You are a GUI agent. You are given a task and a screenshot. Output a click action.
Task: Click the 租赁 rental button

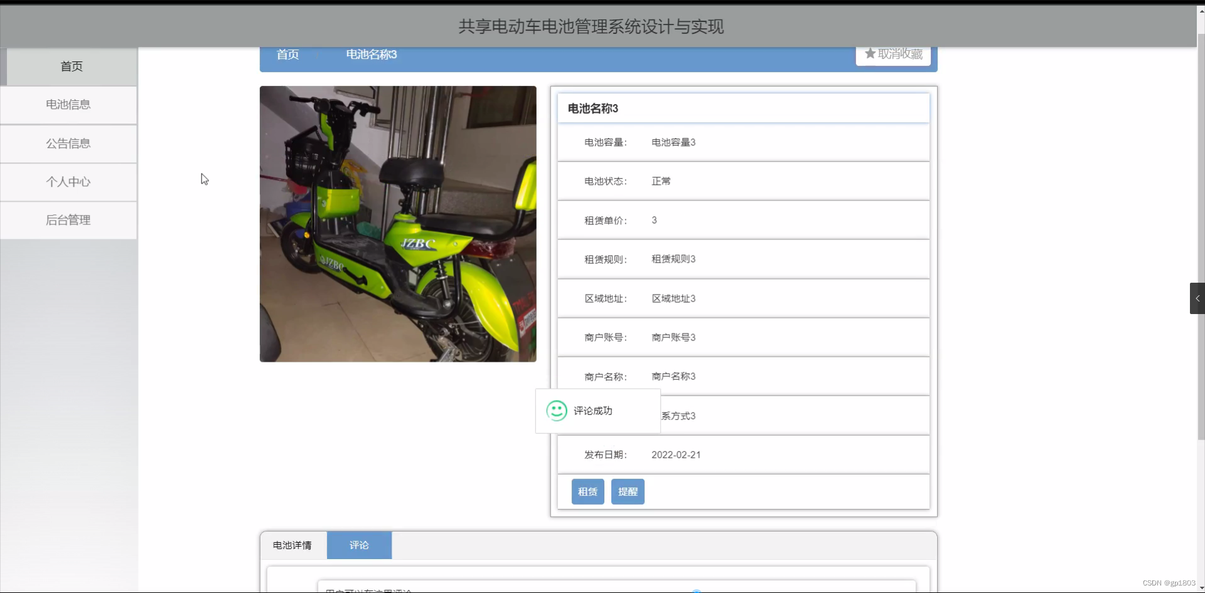pyautogui.click(x=587, y=491)
